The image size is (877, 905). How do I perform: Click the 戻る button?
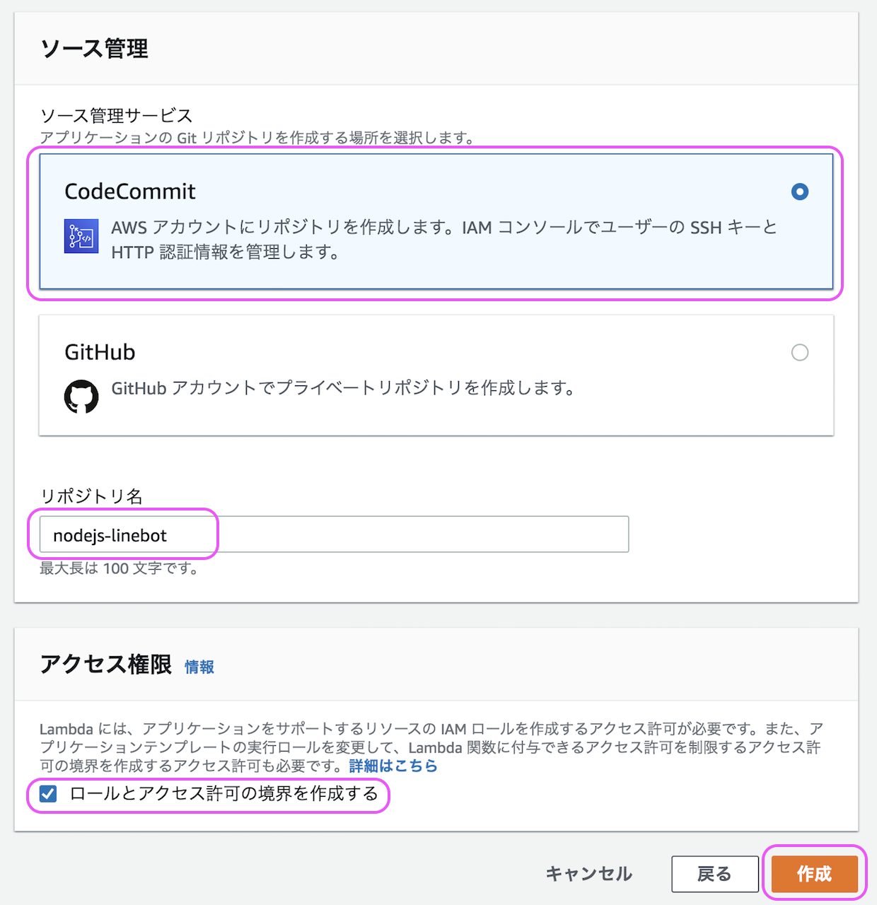point(714,874)
